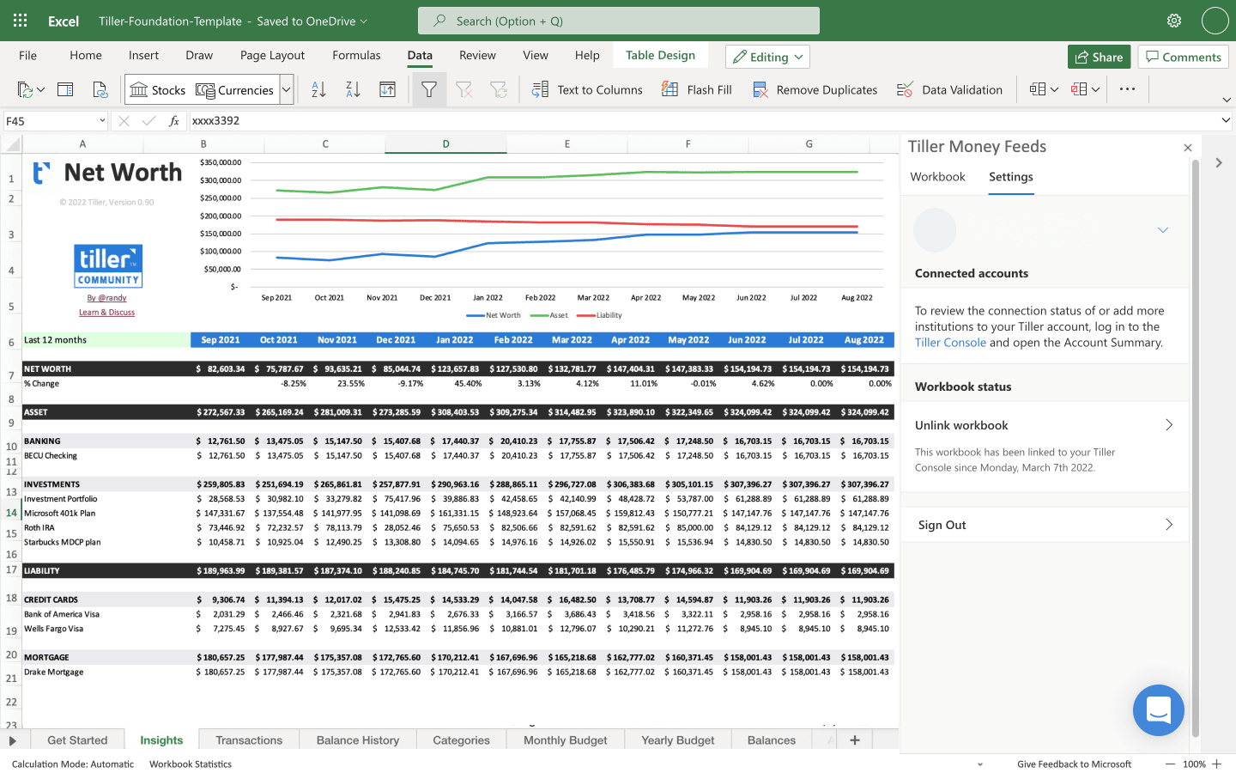The width and height of the screenshot is (1236, 773).
Task: Click the Share button
Action: 1099,57
